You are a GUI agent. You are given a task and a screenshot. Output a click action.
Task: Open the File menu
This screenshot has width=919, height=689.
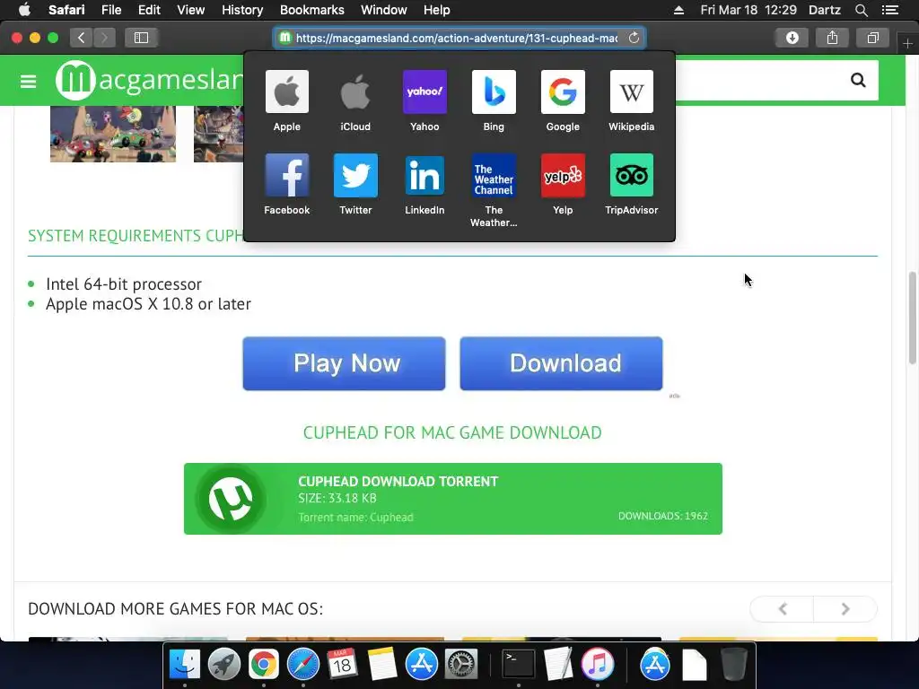[x=110, y=10]
